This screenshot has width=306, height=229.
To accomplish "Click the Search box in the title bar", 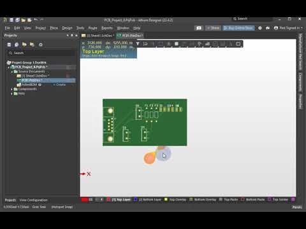I will (x=252, y=19).
